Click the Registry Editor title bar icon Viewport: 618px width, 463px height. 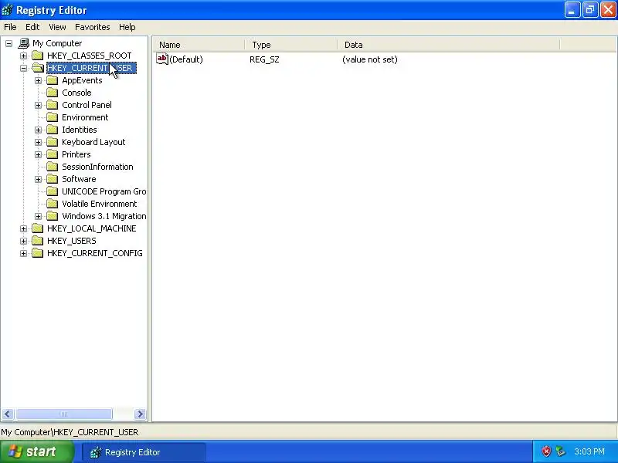click(7, 10)
